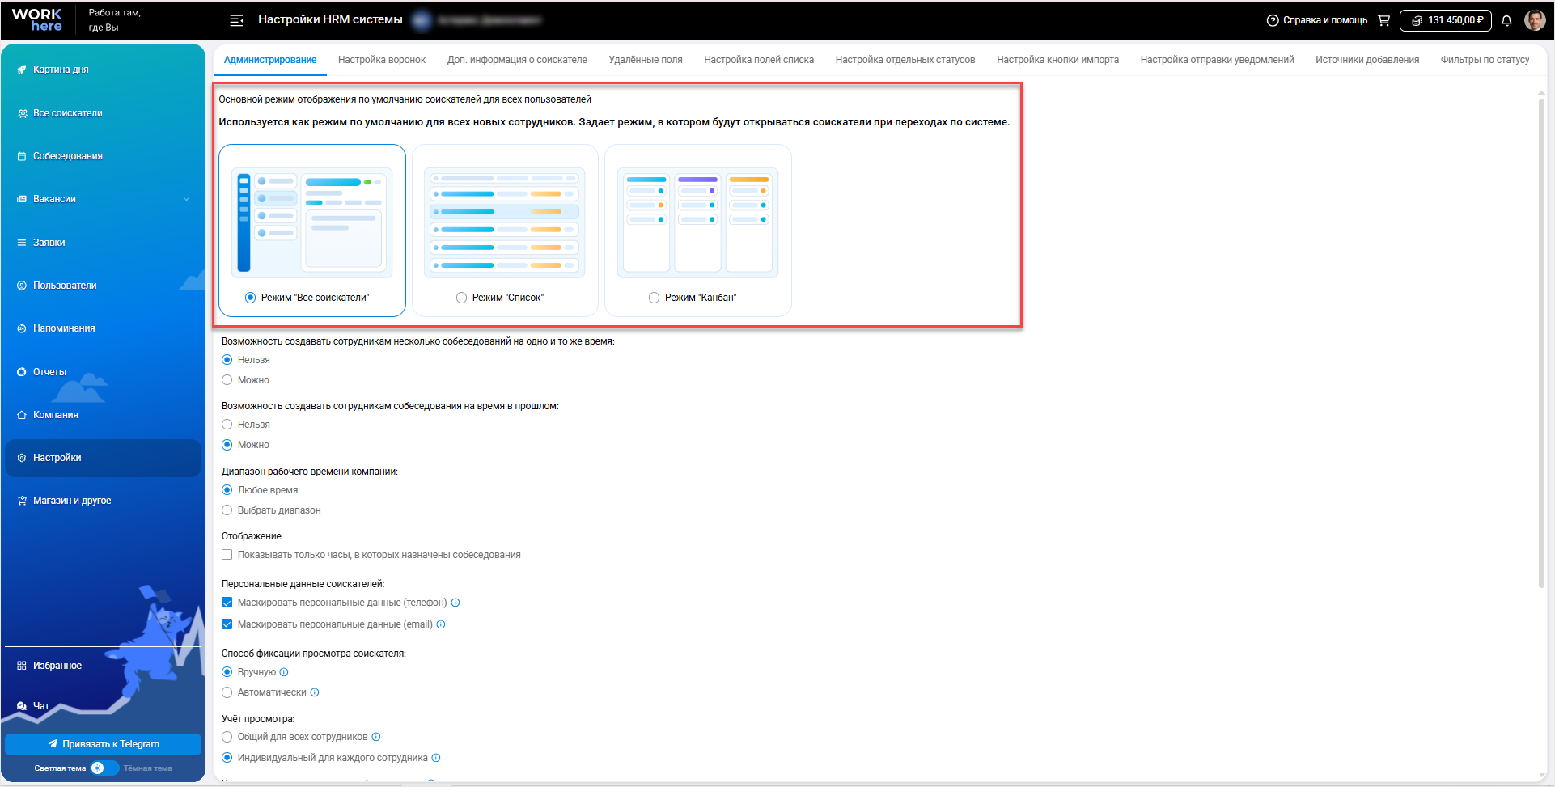Open the user avatar profile
The image size is (1555, 787).
[x=1535, y=20]
